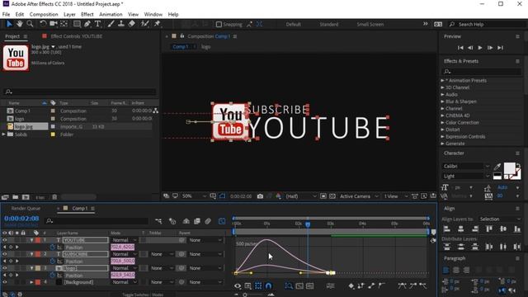The height and width of the screenshot is (297, 528).
Task: Open the Align Layers to Selection dropdown
Action: point(499,219)
